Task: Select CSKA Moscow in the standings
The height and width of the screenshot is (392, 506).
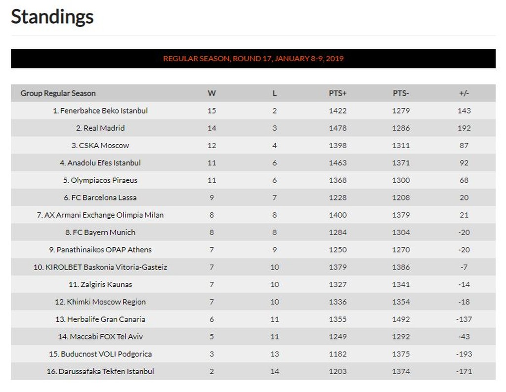Action: pos(104,145)
